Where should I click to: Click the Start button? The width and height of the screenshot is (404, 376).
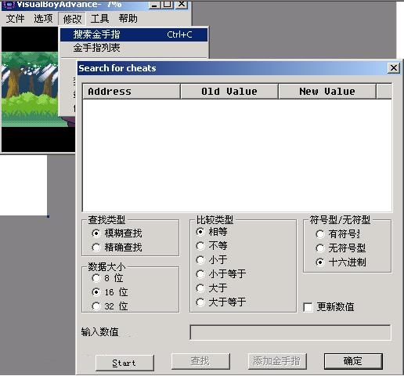point(124,363)
